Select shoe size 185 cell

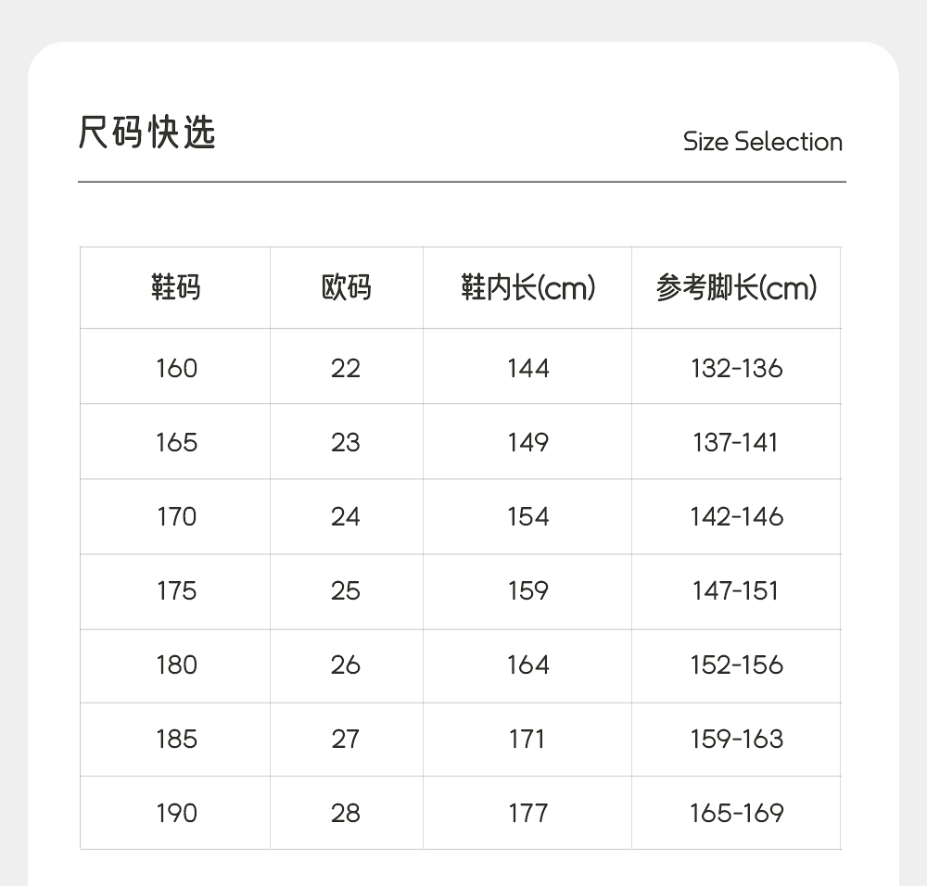(x=176, y=739)
